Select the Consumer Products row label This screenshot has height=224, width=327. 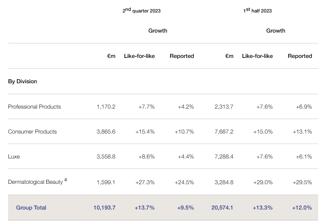pyautogui.click(x=33, y=132)
